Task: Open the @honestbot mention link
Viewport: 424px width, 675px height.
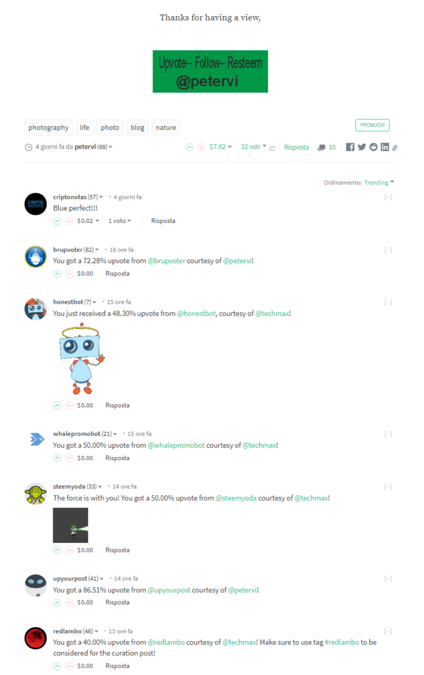Action: point(196,314)
